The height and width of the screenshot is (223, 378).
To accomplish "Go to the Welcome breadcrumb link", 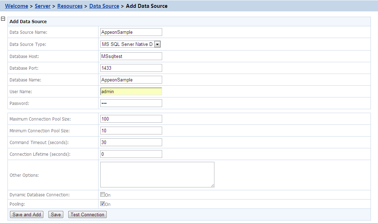I will pyautogui.click(x=16, y=6).
